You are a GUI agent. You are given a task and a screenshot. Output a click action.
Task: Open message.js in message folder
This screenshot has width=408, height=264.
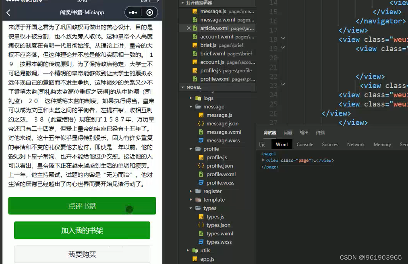coord(220,115)
